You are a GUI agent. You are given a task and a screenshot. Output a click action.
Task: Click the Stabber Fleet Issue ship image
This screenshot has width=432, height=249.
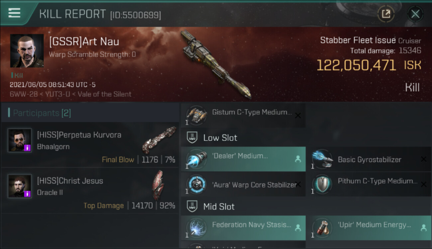tap(216, 64)
